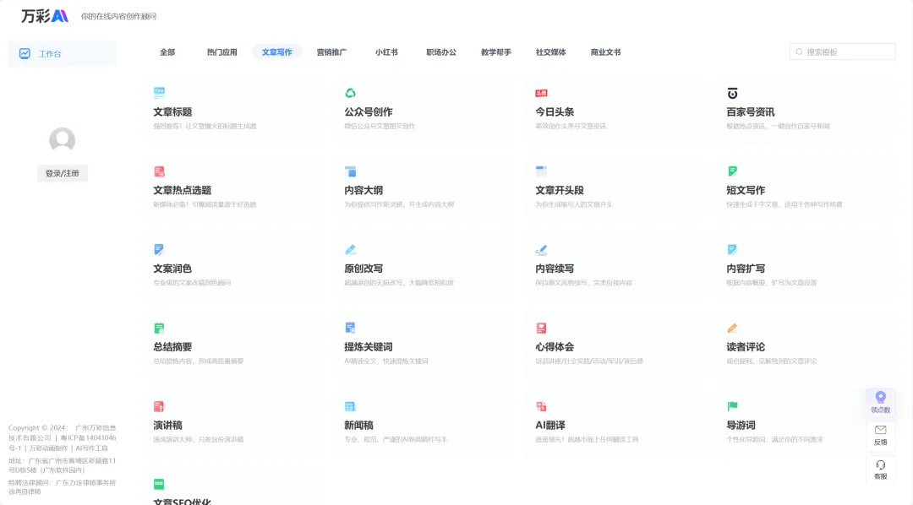This screenshot has width=913, height=505.
Task: Click the 工作台 chart icon
Action: 25,53
